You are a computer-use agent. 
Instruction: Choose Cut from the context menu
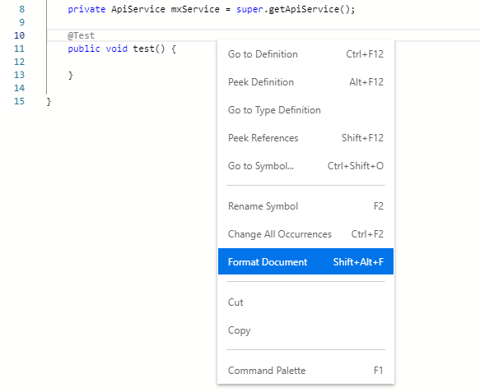[305, 302]
